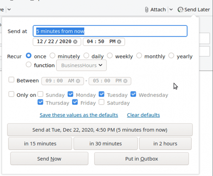
Task: Click the Attach paperclip icon
Action: [147, 10]
